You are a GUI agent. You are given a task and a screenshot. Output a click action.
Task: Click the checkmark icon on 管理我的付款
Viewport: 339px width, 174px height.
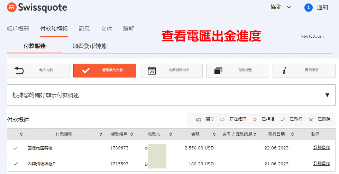86,70
